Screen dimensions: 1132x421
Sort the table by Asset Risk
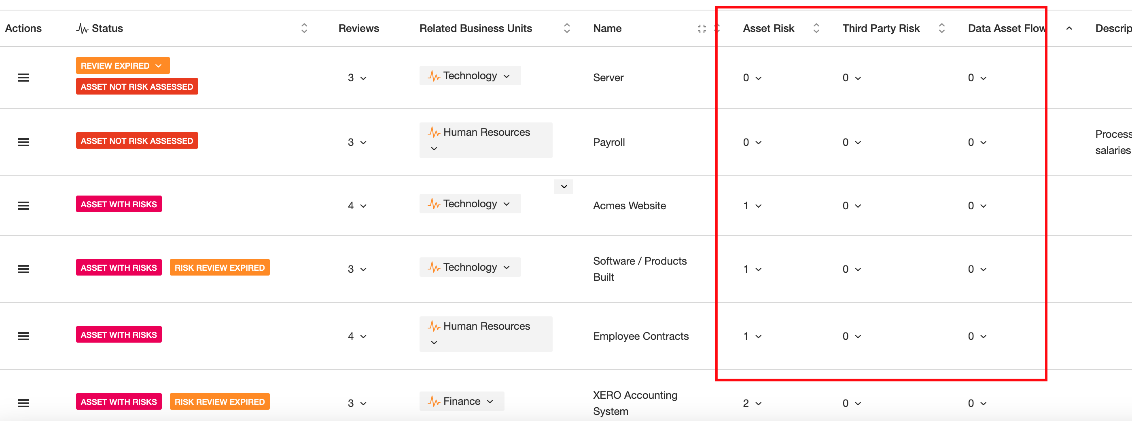[x=816, y=27]
